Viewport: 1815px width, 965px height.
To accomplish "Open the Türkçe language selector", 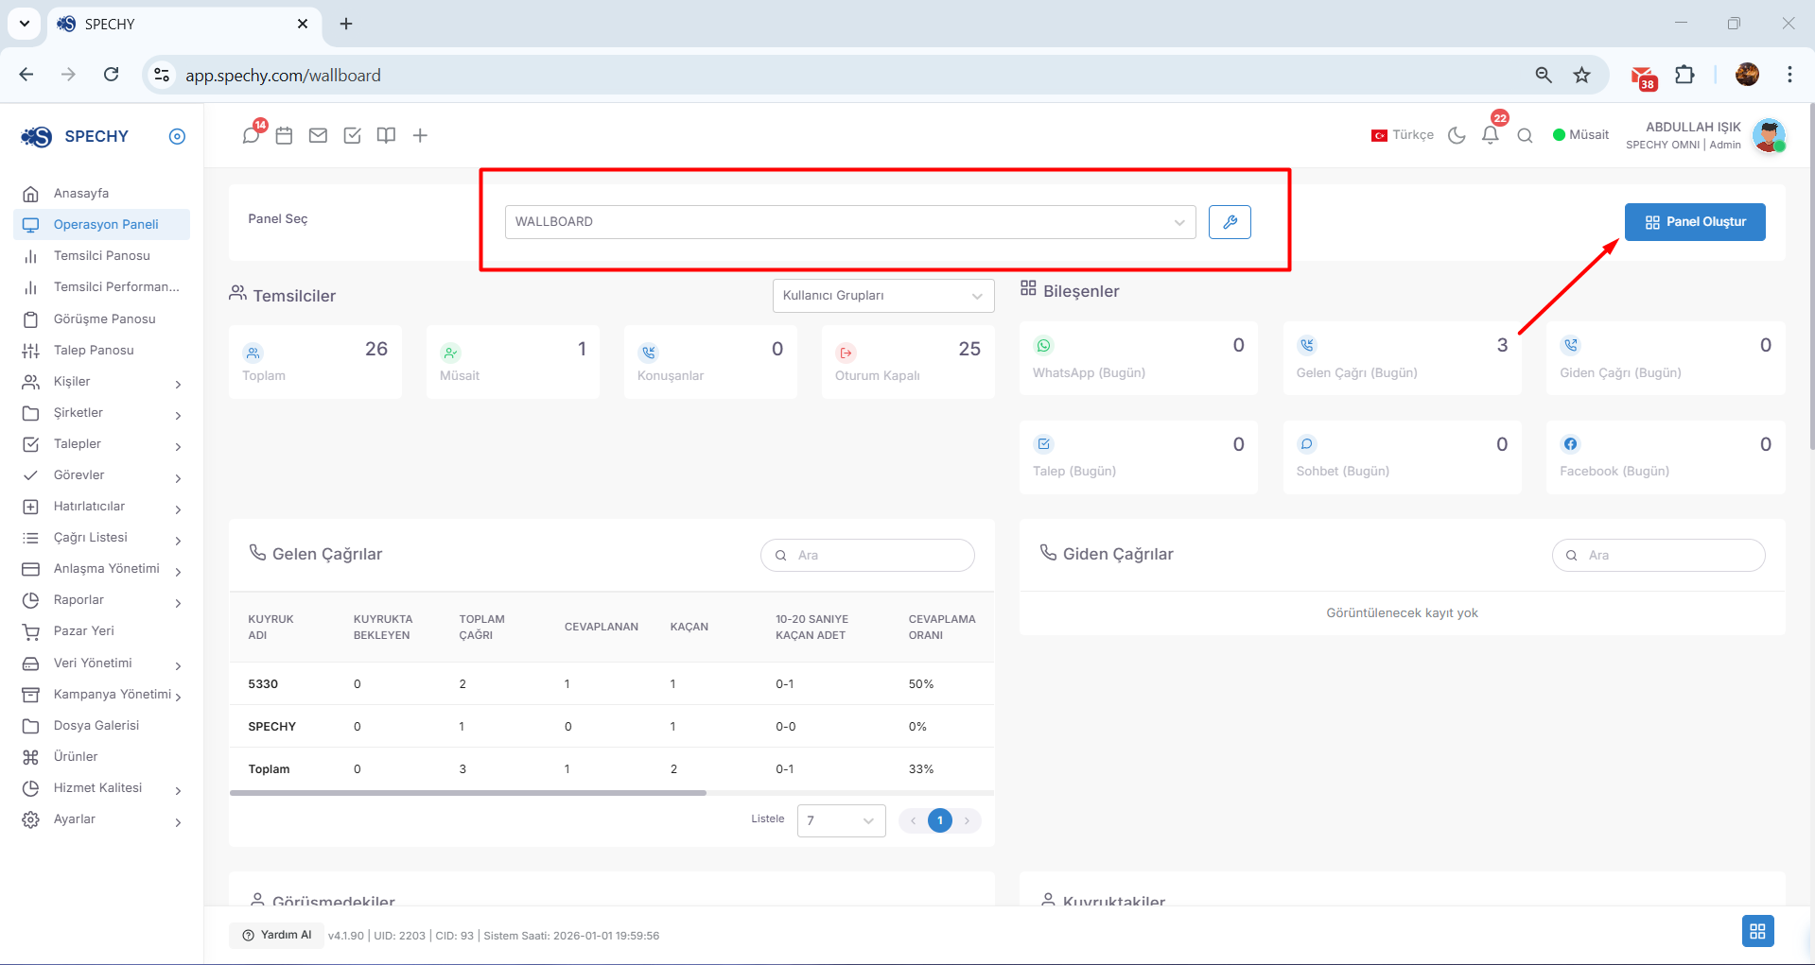I will (1403, 135).
